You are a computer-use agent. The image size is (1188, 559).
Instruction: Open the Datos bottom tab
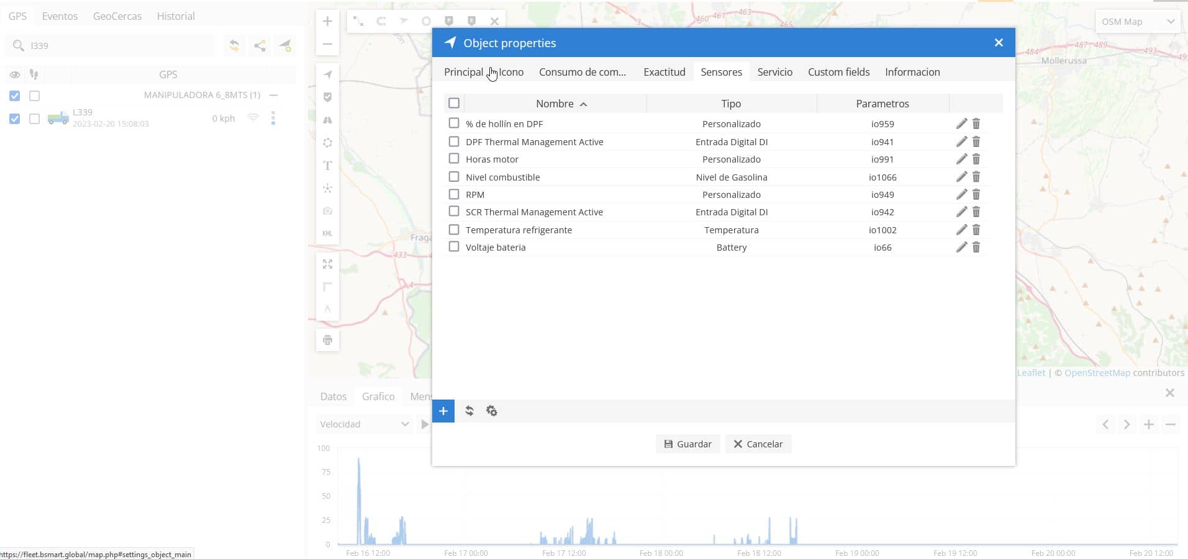point(333,396)
